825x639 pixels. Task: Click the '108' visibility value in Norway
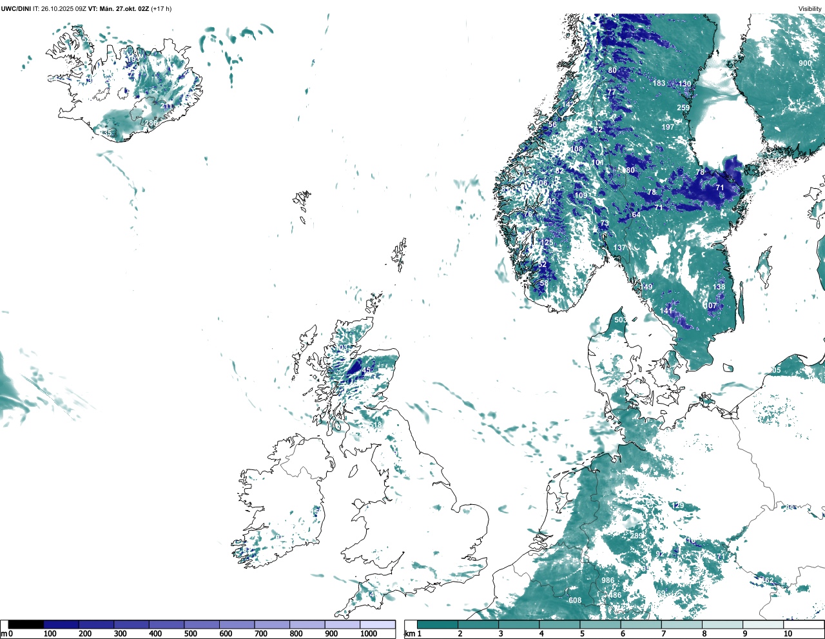(576, 149)
